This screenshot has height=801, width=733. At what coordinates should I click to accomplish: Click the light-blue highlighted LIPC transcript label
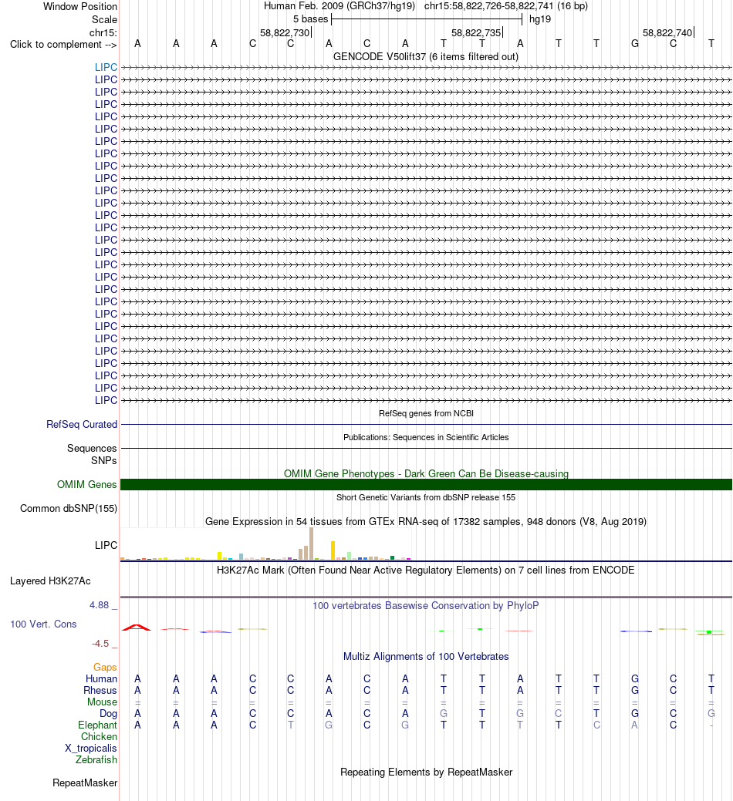[x=106, y=67]
